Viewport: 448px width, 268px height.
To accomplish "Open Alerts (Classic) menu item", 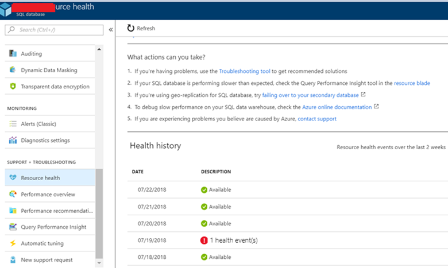I will (50, 124).
